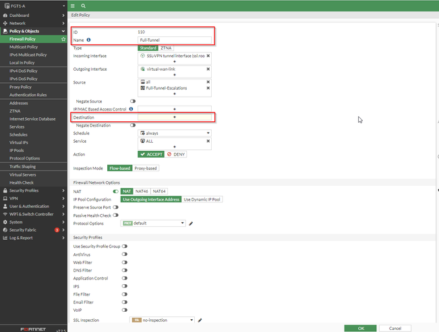Open the hamburger menu icon
Viewport: 439px width, 332px height.
click(x=73, y=5)
